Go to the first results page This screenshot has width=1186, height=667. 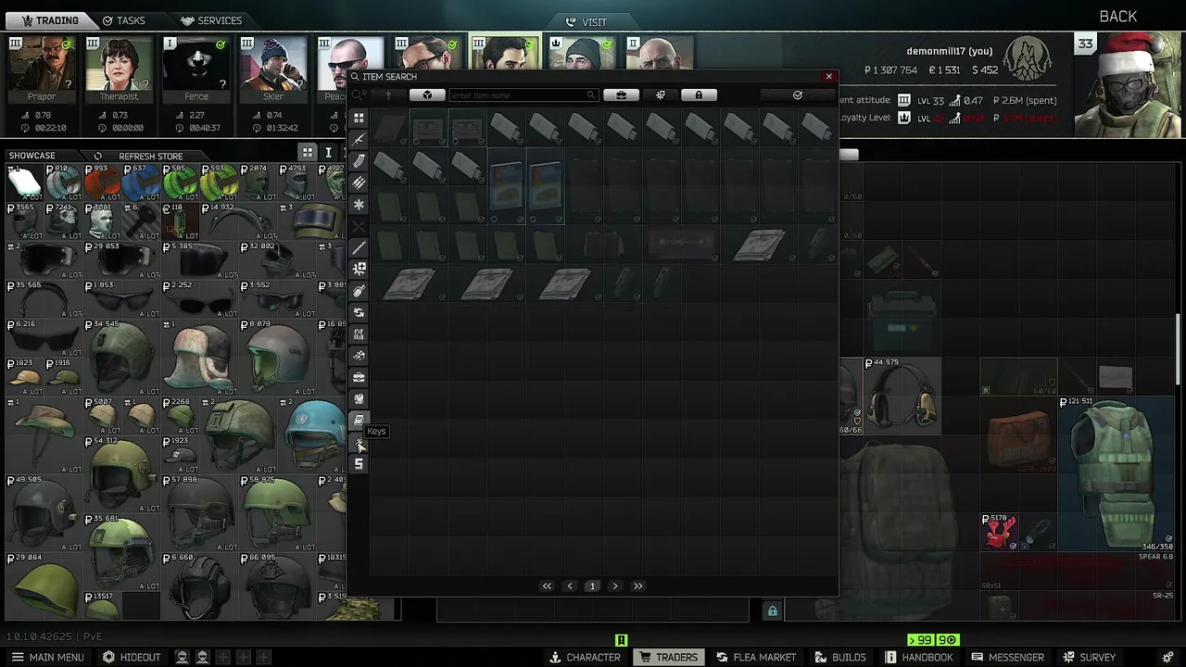click(547, 585)
